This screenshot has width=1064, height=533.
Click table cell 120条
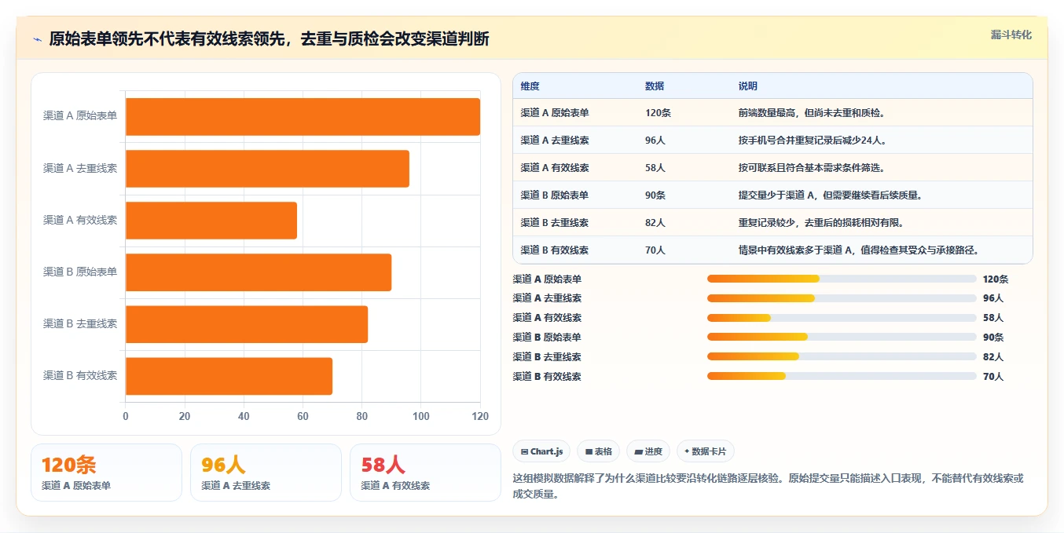point(658,113)
